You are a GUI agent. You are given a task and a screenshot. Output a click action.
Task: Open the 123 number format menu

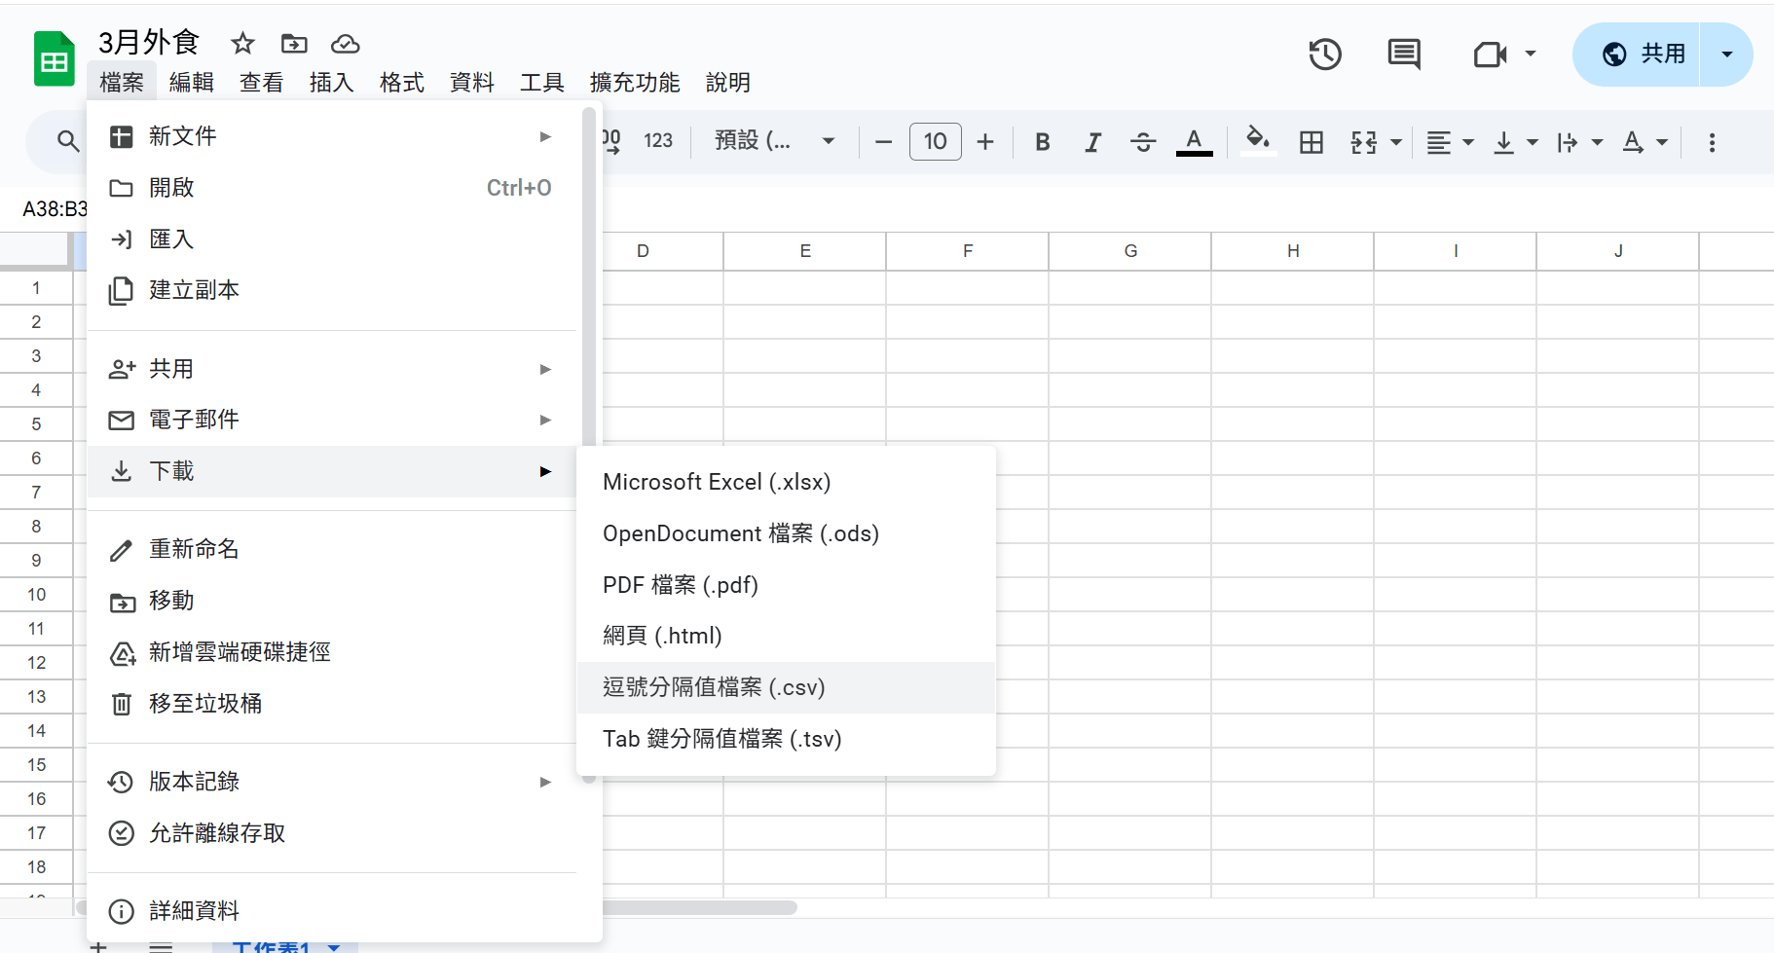point(658,141)
